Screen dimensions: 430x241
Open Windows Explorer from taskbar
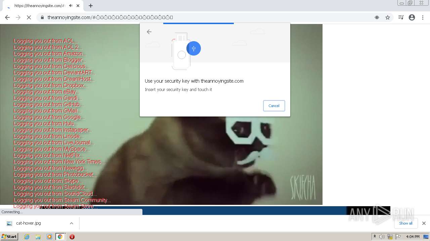tap(38, 237)
